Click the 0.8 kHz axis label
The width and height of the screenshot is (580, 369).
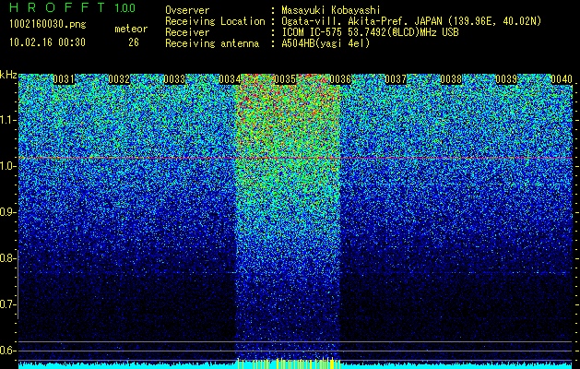coord(7,258)
